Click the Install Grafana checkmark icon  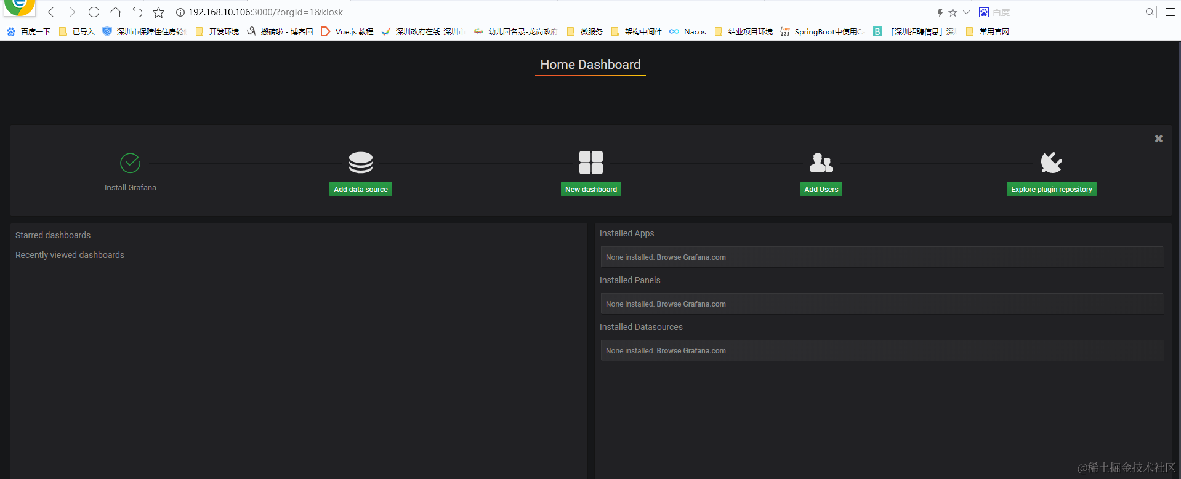(x=131, y=163)
